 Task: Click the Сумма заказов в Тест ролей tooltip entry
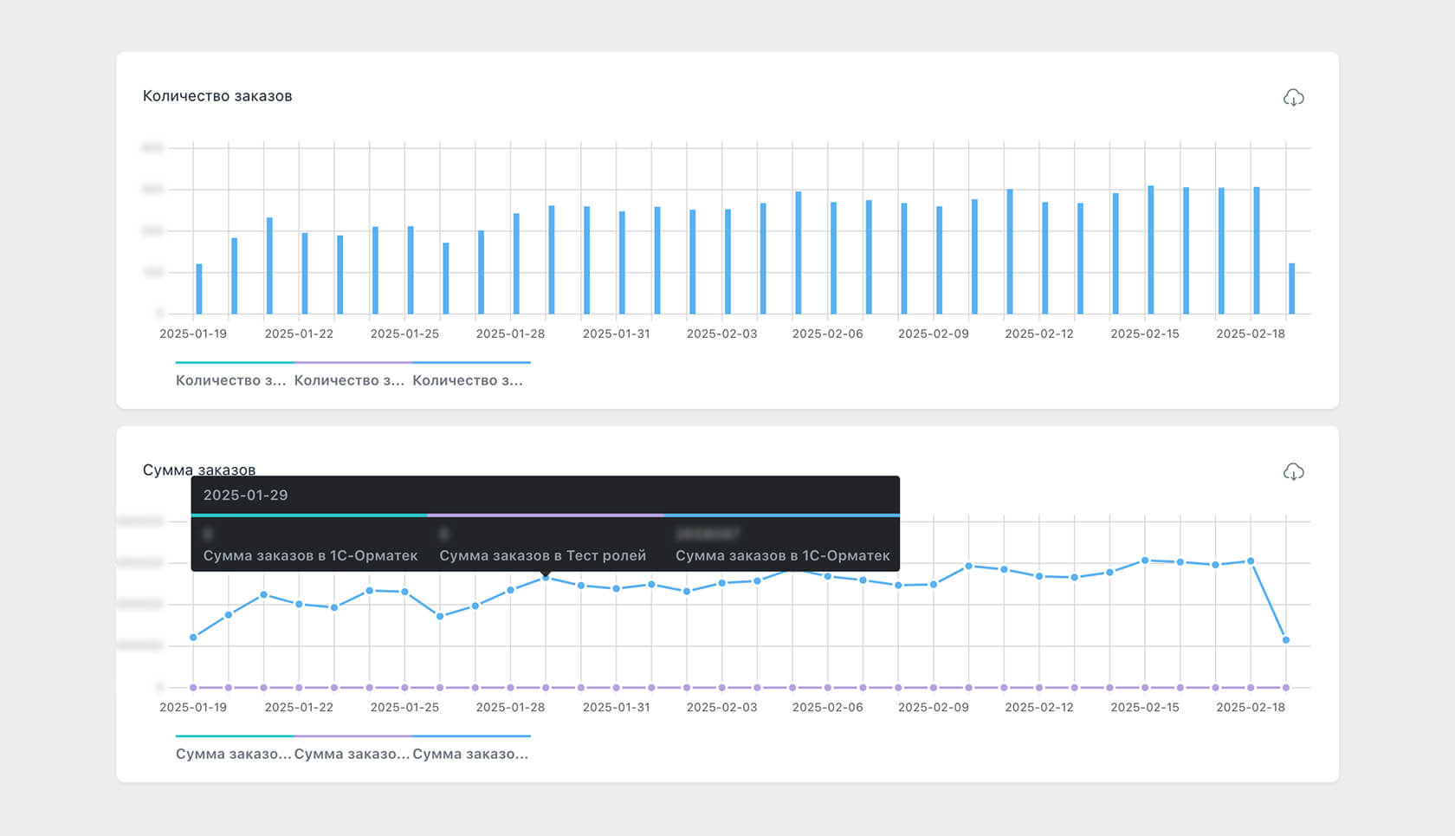pos(543,555)
